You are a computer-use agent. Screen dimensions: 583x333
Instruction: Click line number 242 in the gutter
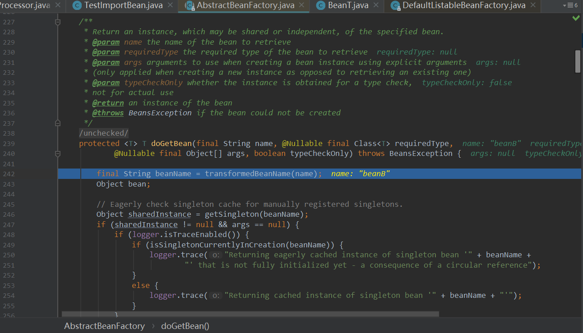(9, 174)
